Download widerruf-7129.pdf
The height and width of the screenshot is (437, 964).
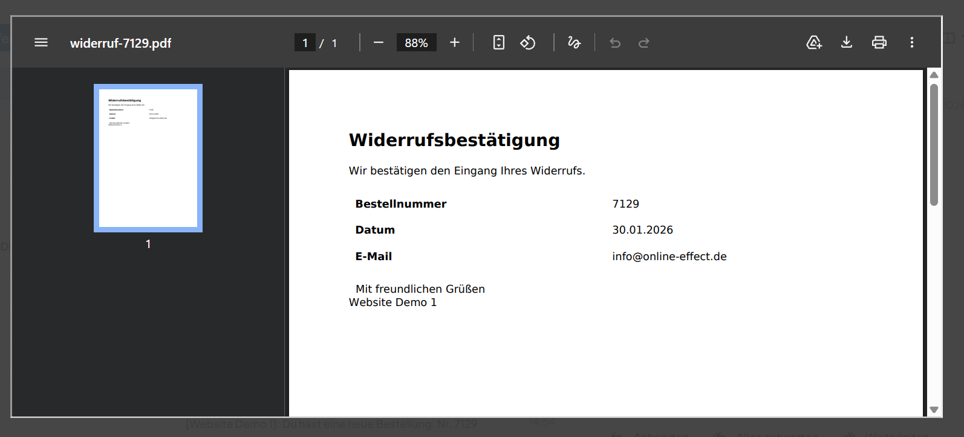847,42
